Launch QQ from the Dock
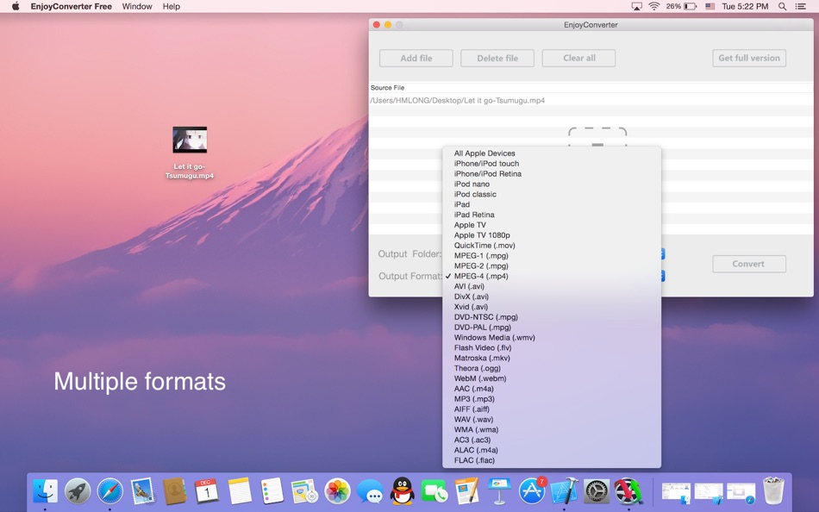The width and height of the screenshot is (819, 512). click(400, 493)
